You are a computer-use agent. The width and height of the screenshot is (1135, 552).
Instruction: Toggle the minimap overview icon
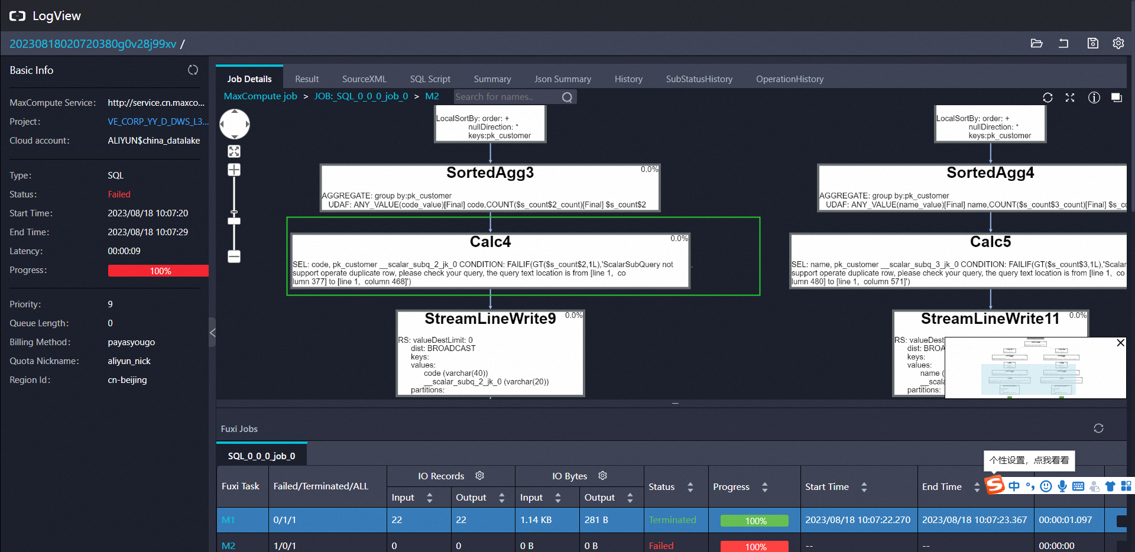tap(1116, 98)
